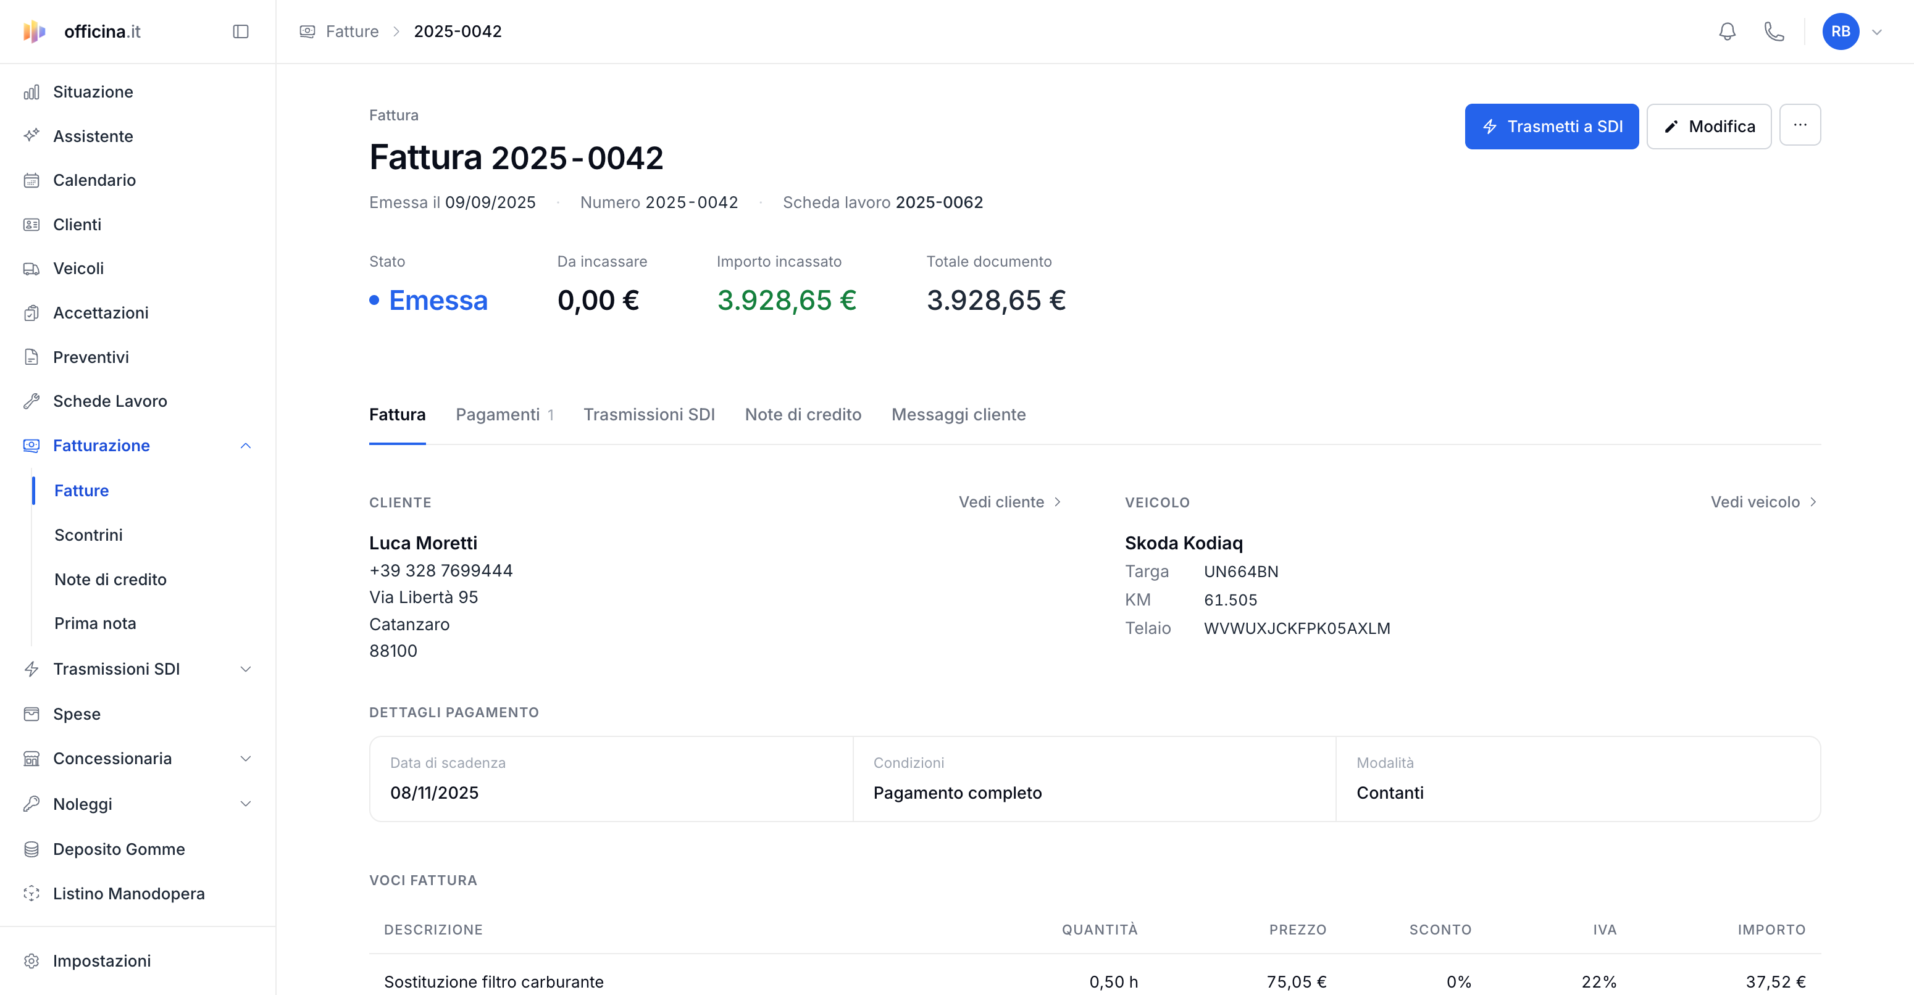This screenshot has height=995, width=1914.
Task: Open the more options ellipsis button
Action: [1800, 125]
